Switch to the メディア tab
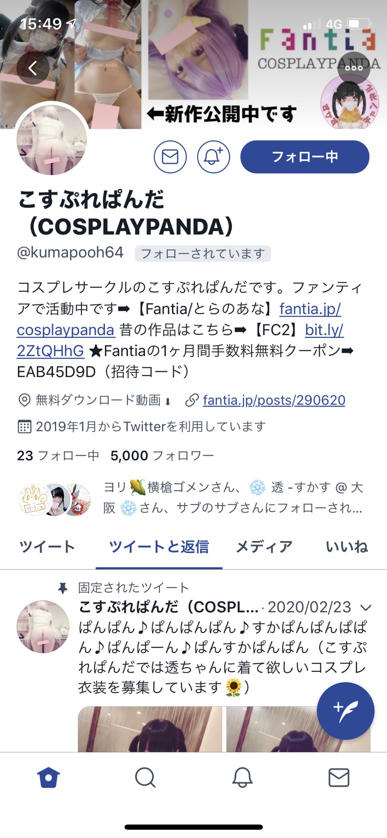Viewport: 387px width, 838px height. point(264,547)
